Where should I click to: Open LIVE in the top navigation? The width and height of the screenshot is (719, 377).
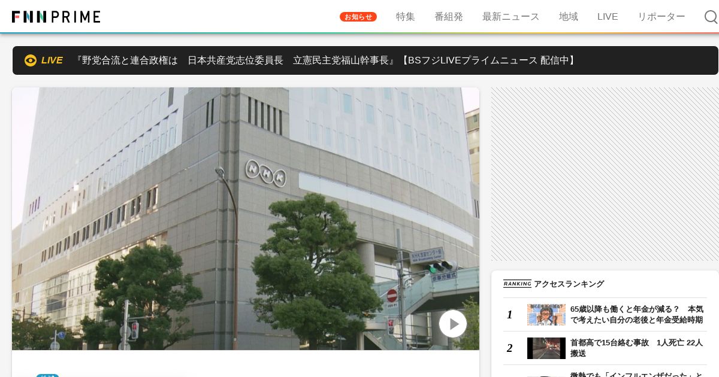(608, 17)
